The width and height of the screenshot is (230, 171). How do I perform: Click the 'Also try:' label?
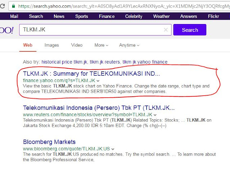pyautogui.click(x=31, y=62)
